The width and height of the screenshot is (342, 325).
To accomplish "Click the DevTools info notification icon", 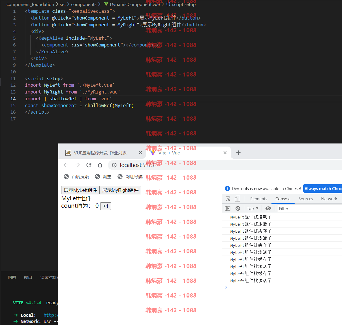I will pyautogui.click(x=227, y=188).
